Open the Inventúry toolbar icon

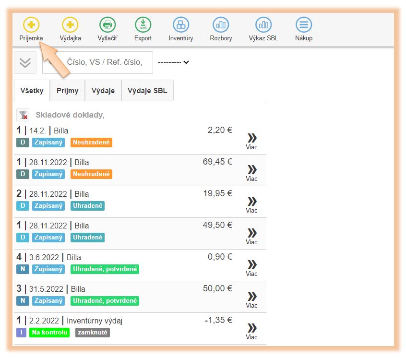coord(181,24)
